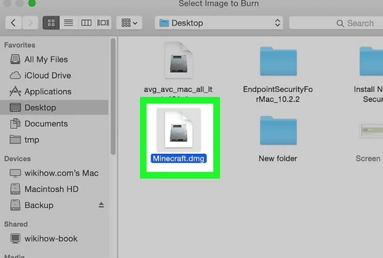The width and height of the screenshot is (383, 258).
Task: Switch to column view
Action: tap(86, 23)
